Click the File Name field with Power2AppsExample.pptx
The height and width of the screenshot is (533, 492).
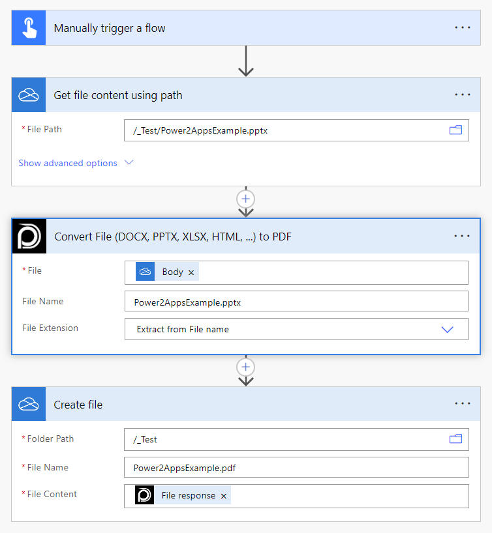(296, 302)
